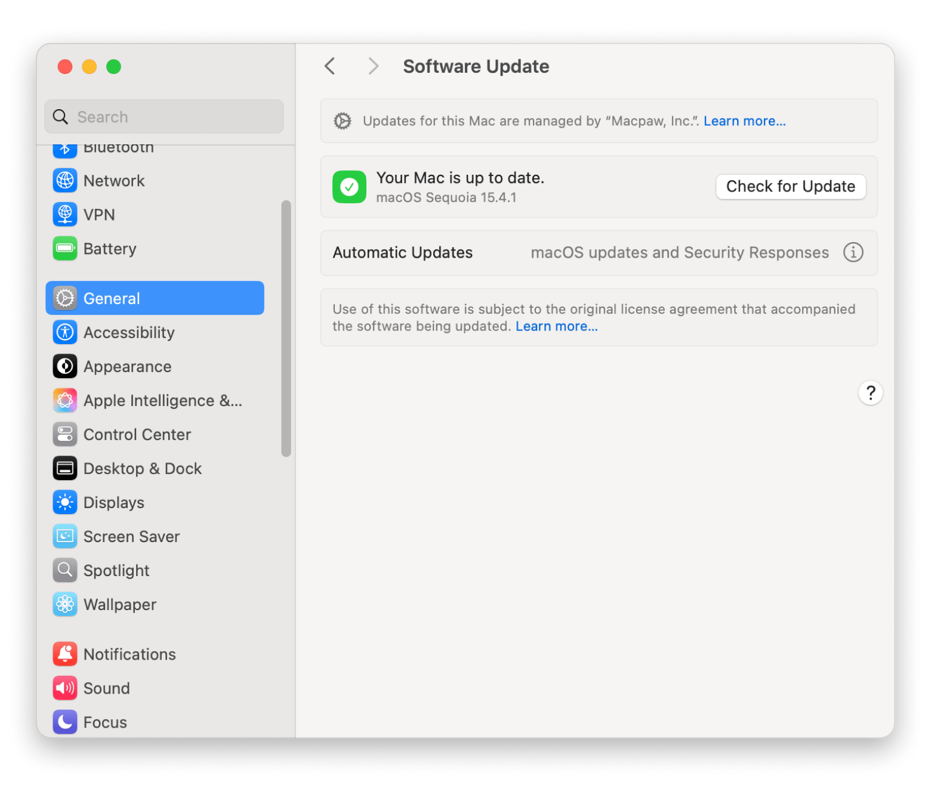931x786 pixels.
Task: Select Screen Saver in sidebar
Action: 131,536
